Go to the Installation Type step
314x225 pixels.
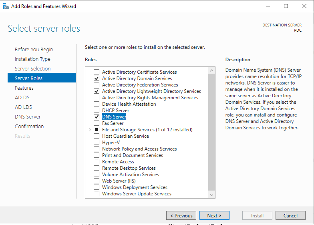tap(32, 59)
